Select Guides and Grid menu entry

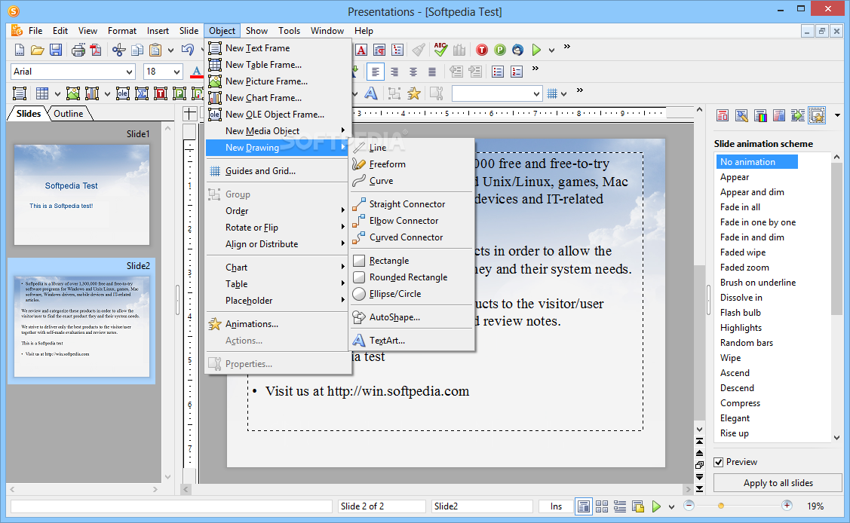click(x=277, y=170)
